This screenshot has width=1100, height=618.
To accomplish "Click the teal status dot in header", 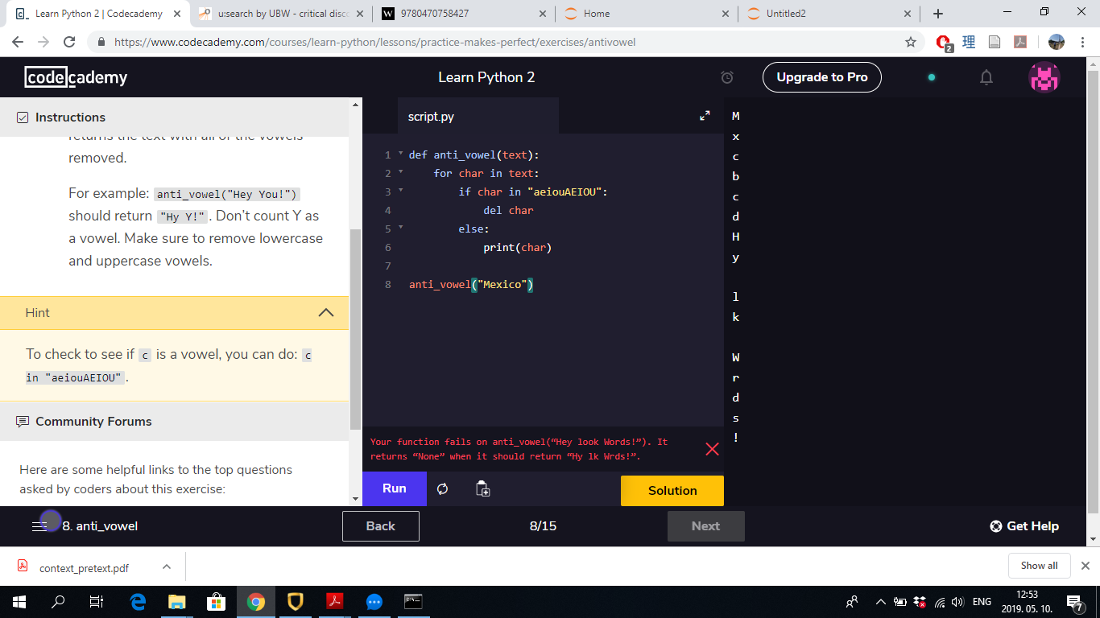I will [932, 77].
